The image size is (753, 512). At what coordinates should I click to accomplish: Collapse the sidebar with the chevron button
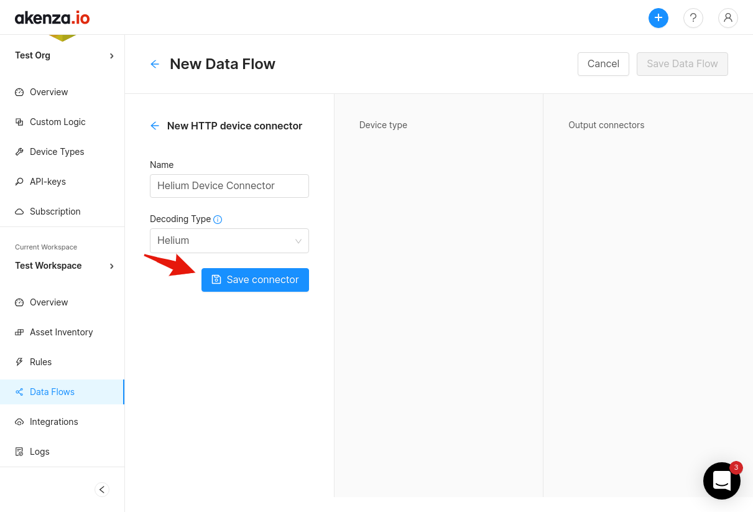pos(102,490)
